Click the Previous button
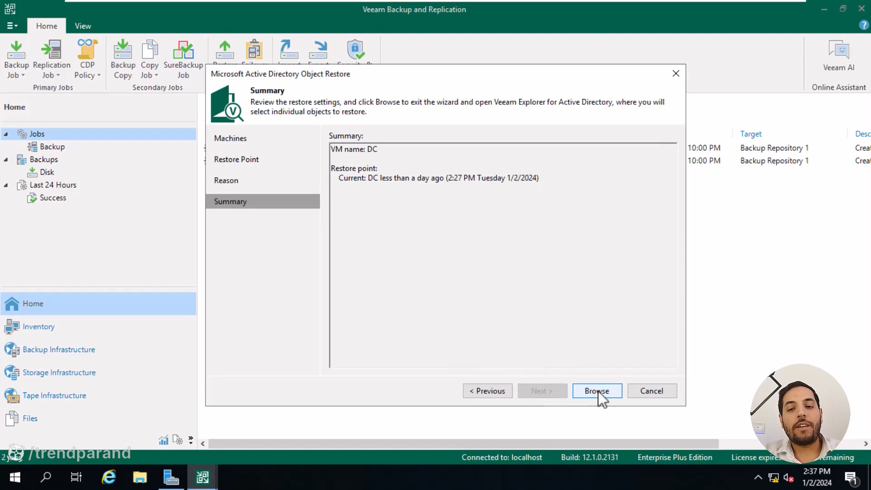 [x=488, y=391]
